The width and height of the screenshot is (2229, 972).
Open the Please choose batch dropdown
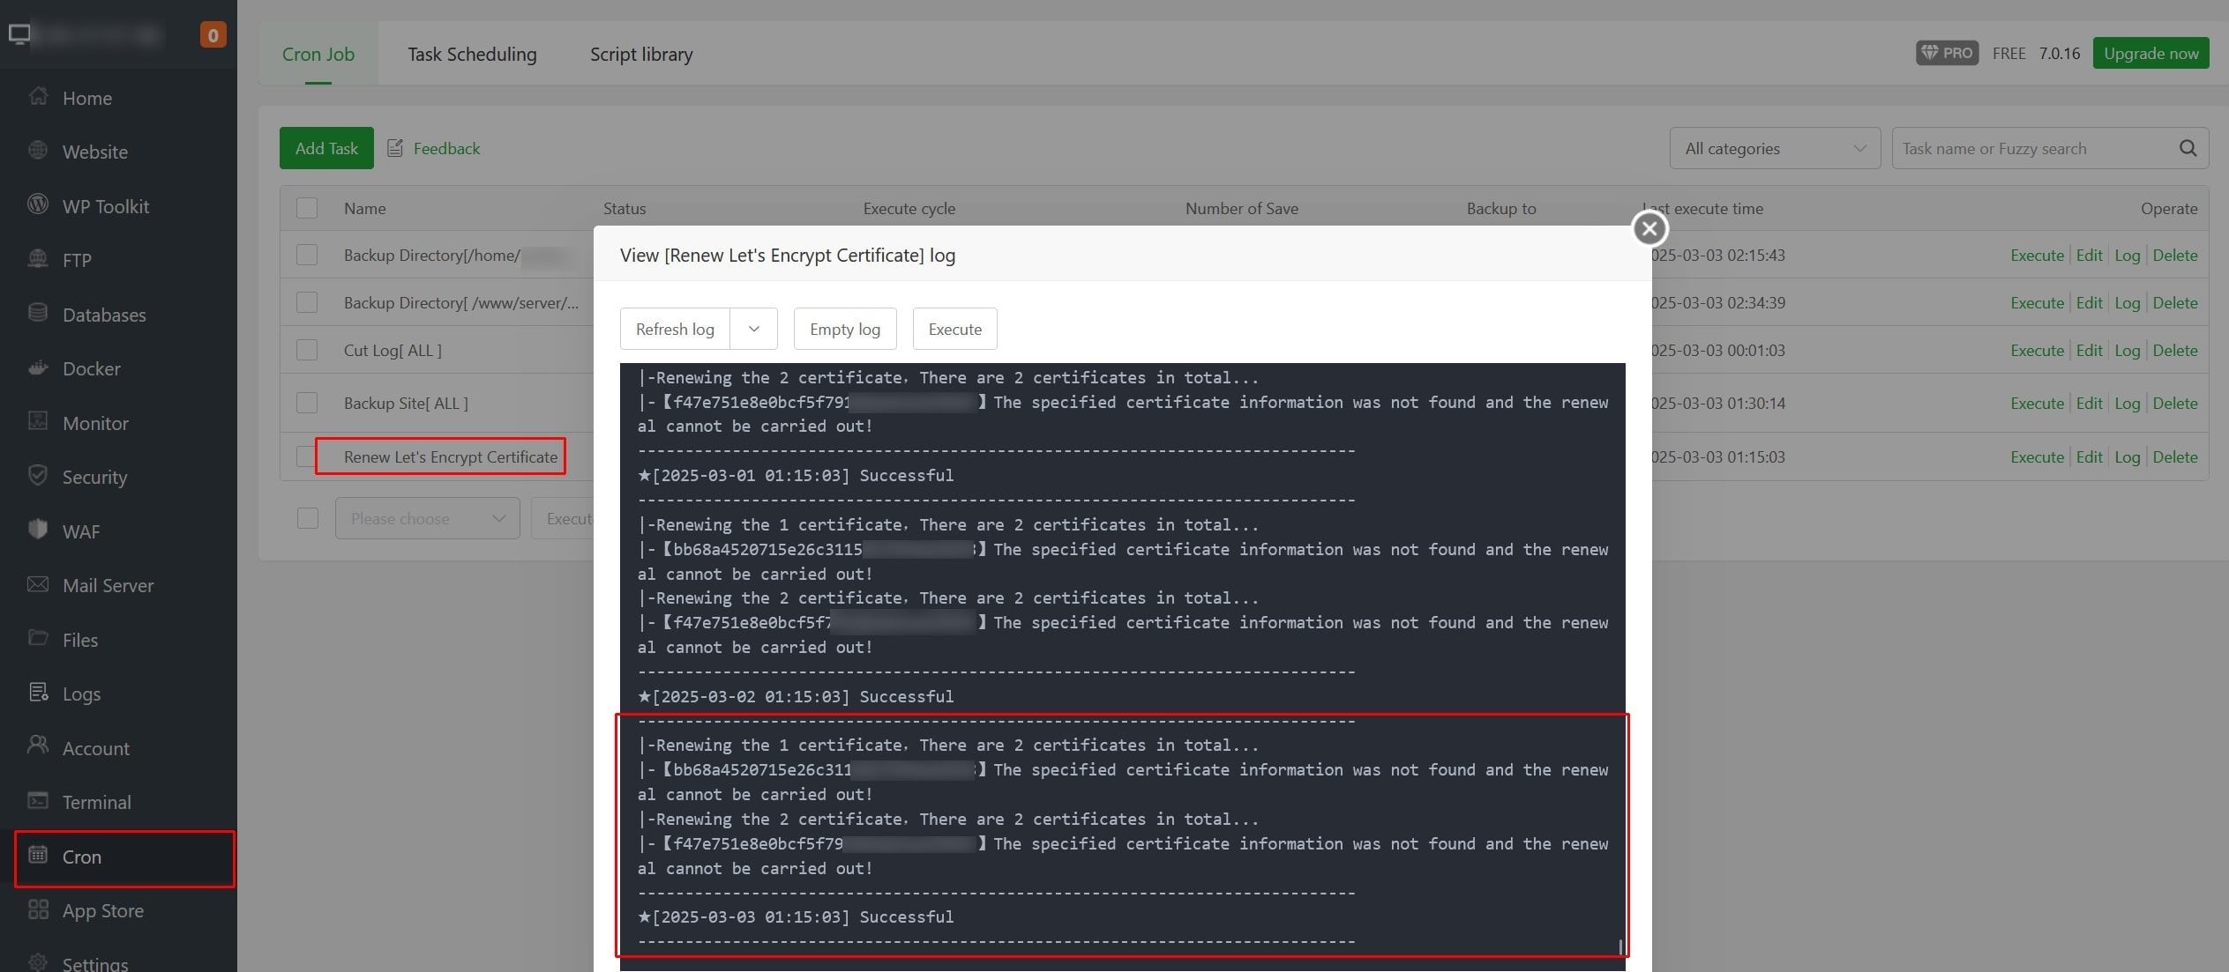click(x=427, y=518)
